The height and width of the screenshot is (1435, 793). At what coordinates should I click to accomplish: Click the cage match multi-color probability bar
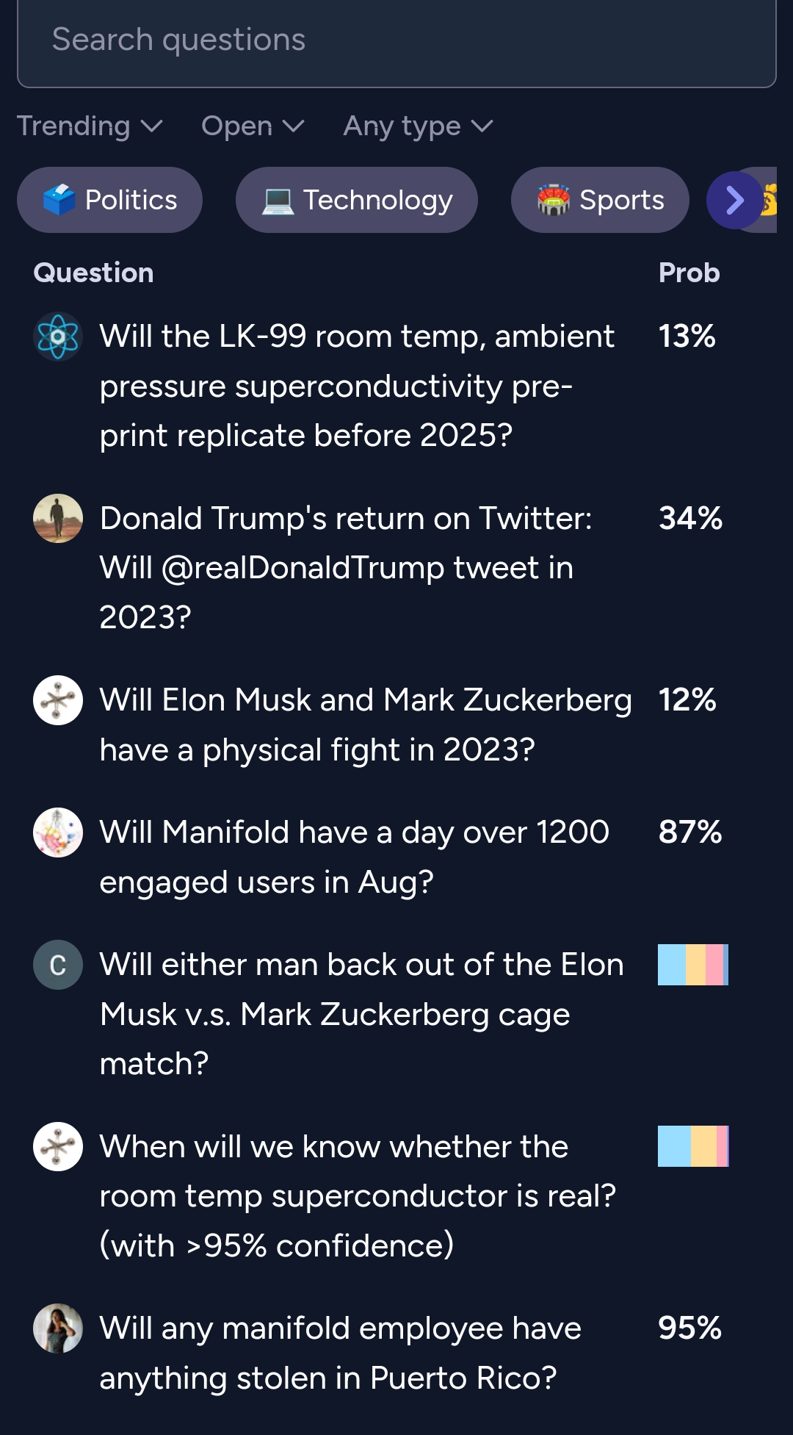692,965
